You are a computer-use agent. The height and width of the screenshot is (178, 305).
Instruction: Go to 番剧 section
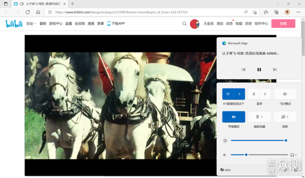pyautogui.click(x=43, y=24)
